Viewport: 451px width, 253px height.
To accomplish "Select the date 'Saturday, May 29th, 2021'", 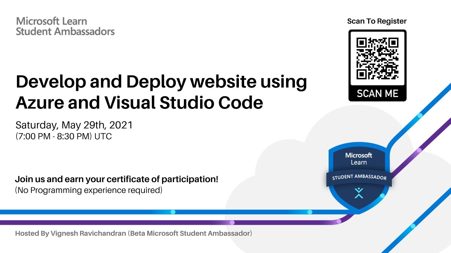I will coord(74,125).
